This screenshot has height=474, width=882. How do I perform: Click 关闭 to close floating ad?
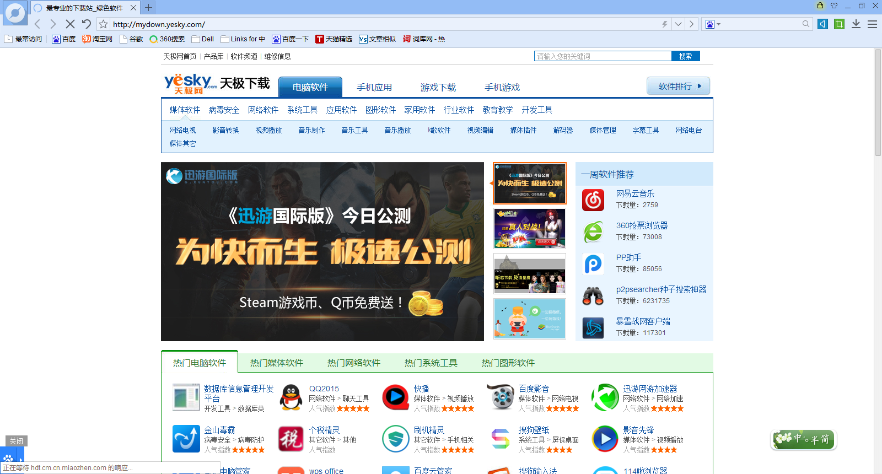pyautogui.click(x=16, y=441)
